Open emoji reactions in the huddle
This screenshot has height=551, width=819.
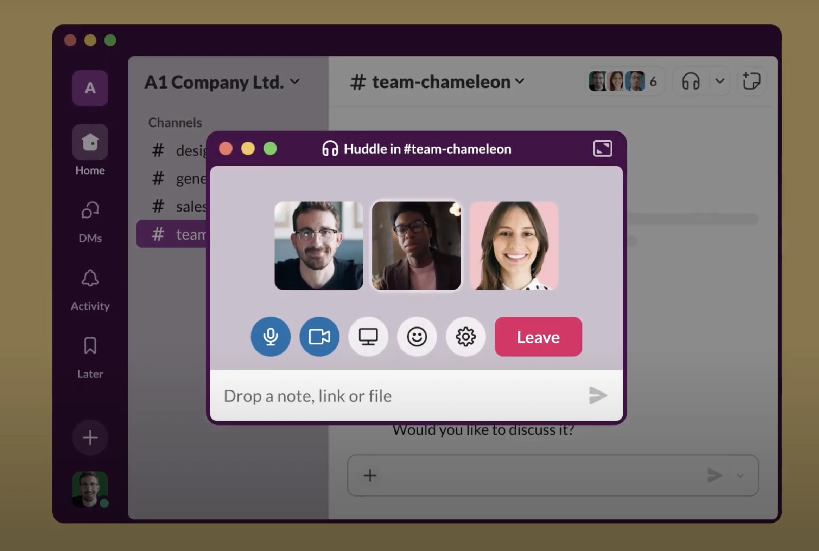click(417, 337)
